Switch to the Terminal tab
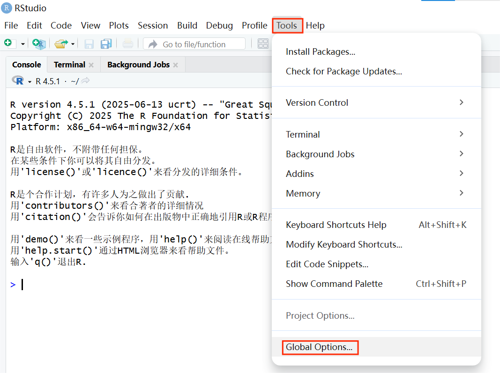The height and width of the screenshot is (373, 500). [x=69, y=65]
